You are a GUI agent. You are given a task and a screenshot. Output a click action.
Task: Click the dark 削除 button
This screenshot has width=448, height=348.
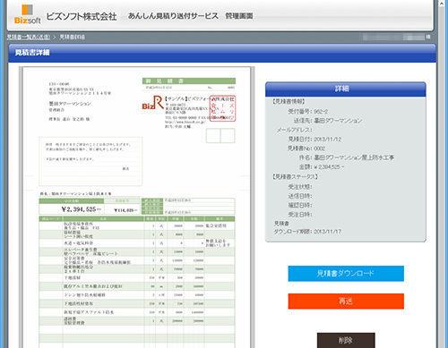346,340
